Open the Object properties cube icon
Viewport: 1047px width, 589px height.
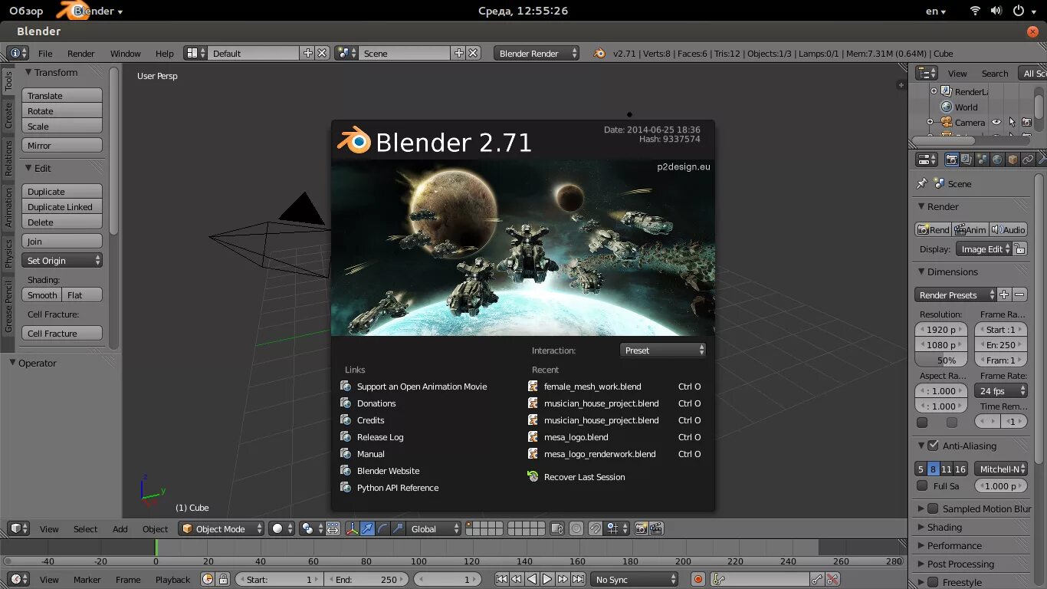point(1013,160)
